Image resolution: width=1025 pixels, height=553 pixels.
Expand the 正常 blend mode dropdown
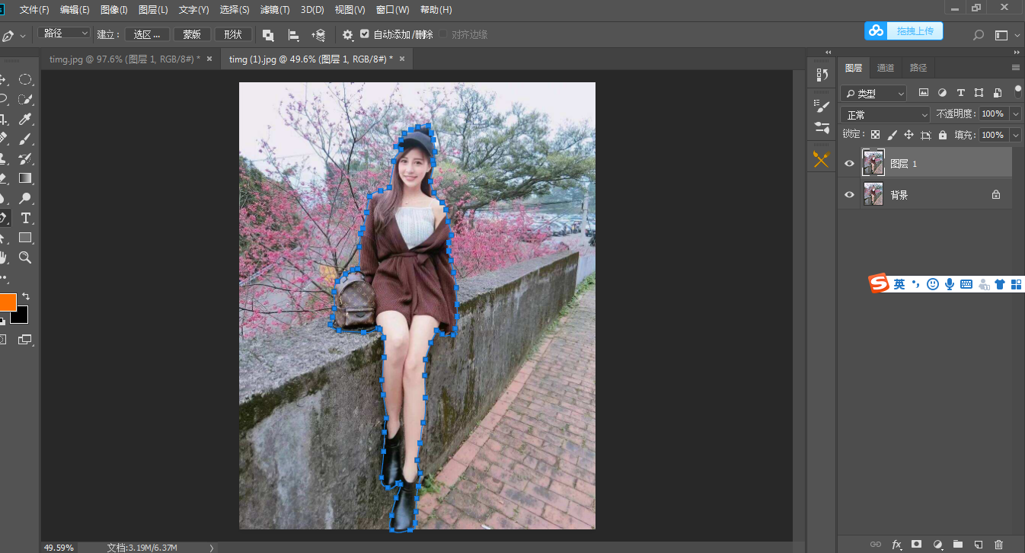(x=885, y=114)
